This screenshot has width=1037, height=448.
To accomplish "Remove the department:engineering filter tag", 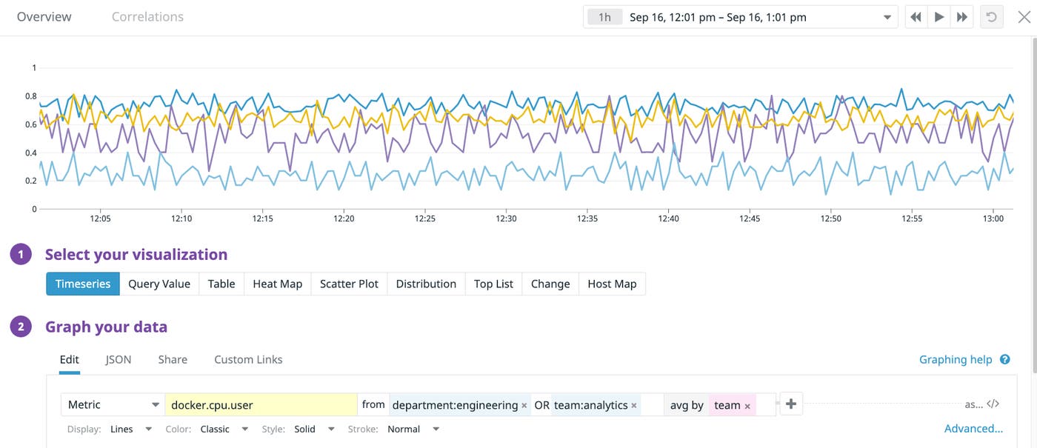I will click(524, 404).
